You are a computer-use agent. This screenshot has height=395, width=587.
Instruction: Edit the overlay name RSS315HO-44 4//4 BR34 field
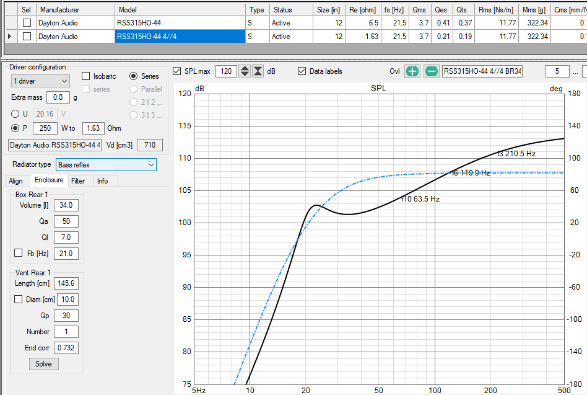pyautogui.click(x=482, y=71)
